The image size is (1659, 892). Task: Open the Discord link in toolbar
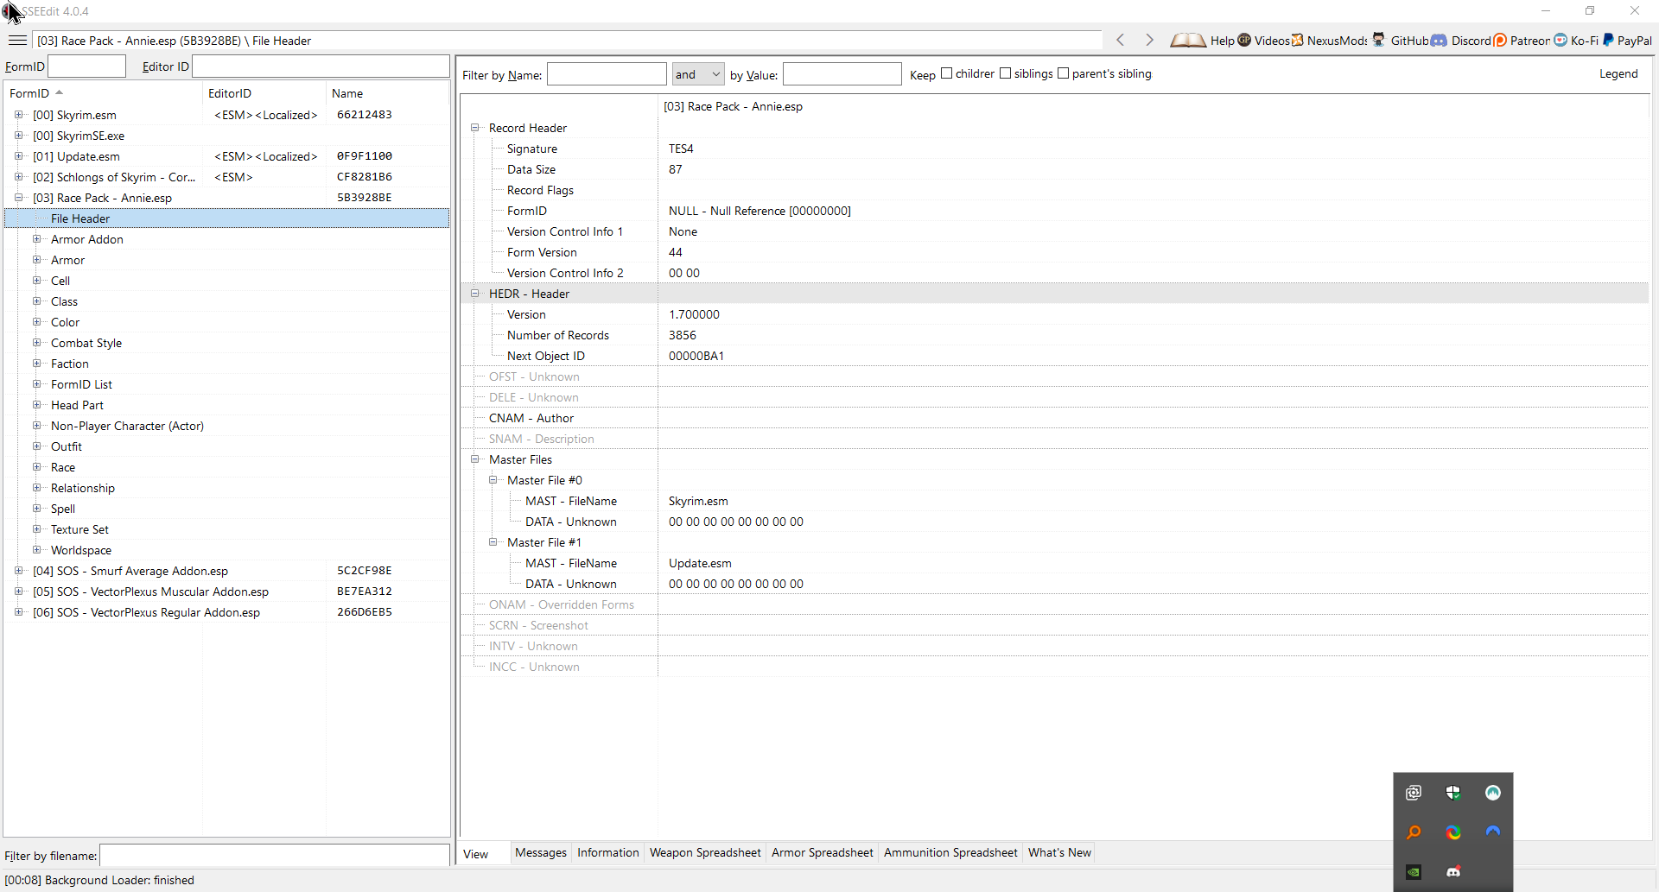tap(1461, 41)
